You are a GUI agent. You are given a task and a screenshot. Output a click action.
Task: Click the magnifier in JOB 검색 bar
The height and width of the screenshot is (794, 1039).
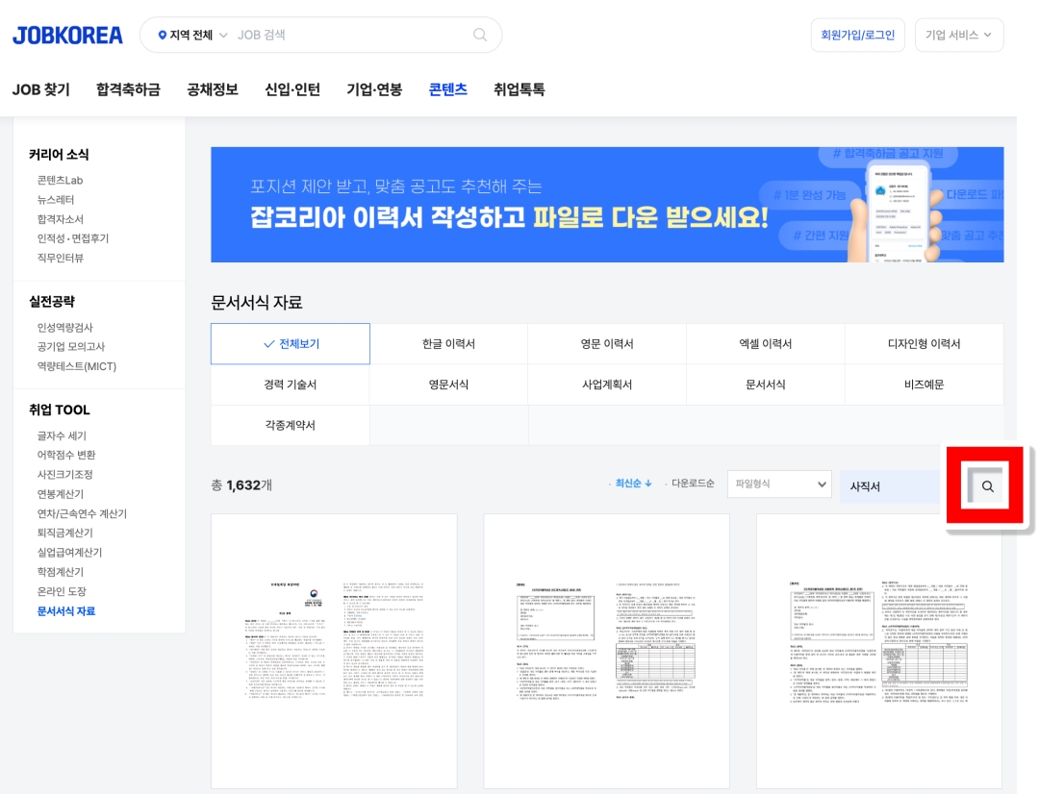tap(480, 35)
